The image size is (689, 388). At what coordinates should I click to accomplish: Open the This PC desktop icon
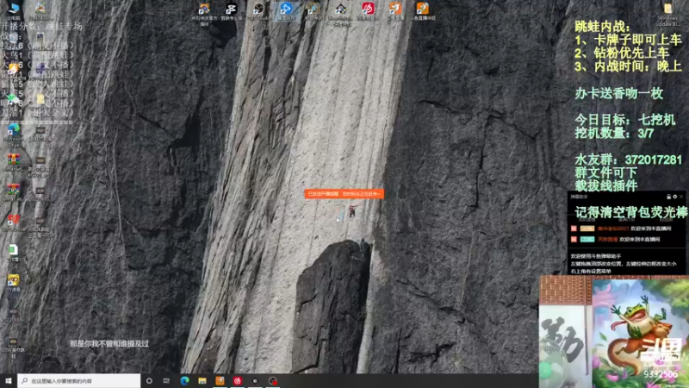pos(14,9)
